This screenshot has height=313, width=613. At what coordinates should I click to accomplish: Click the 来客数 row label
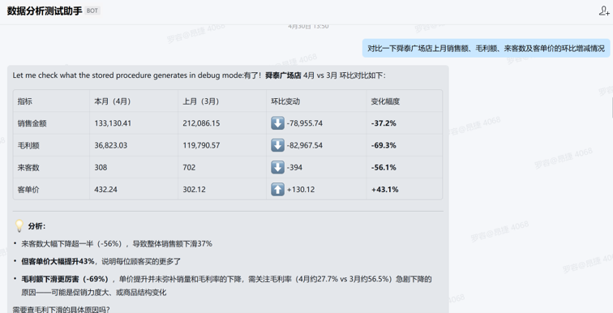[28, 168]
